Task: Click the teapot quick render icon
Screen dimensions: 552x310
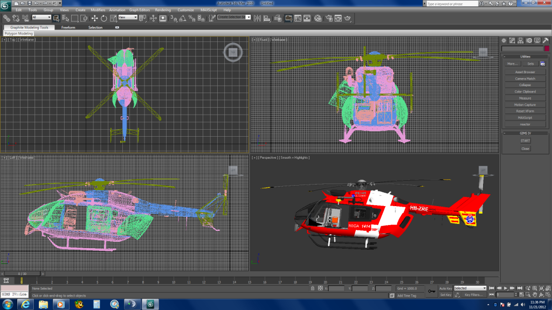Action: pyautogui.click(x=348, y=18)
